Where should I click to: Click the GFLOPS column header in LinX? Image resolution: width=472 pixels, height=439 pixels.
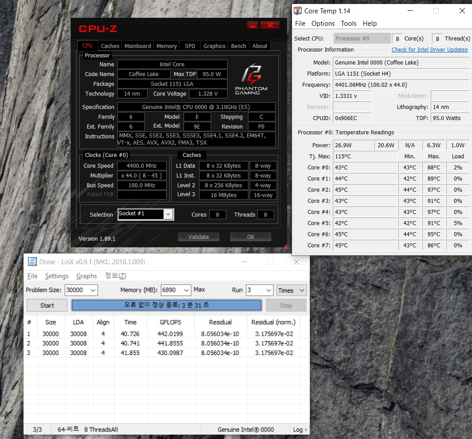tap(170, 322)
